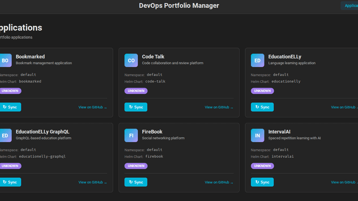
Task: Click UNKNOWN status badge on EducationELLy card
Action: click(x=262, y=91)
